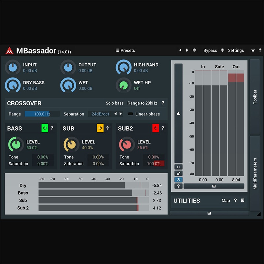
Task: Click the SUB Saturation value field
Action: click(98, 164)
